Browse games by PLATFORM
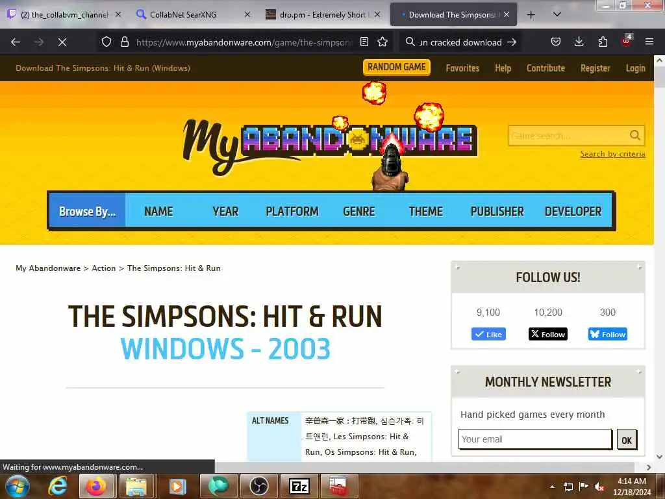 click(292, 211)
